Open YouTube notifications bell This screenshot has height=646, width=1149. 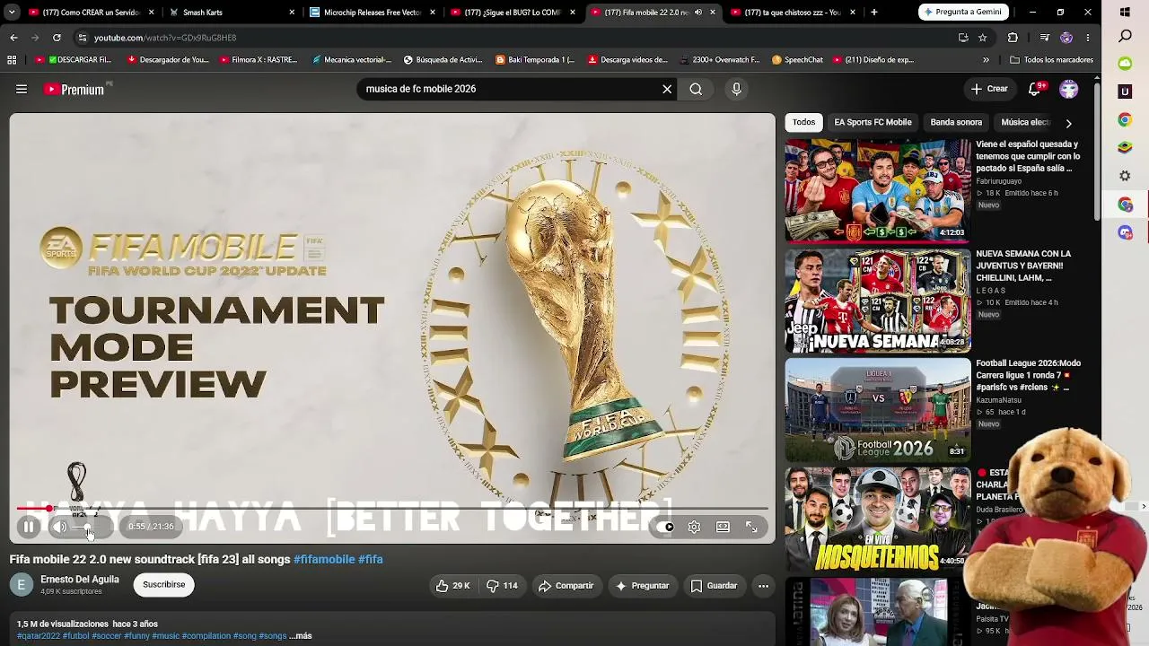[1035, 89]
